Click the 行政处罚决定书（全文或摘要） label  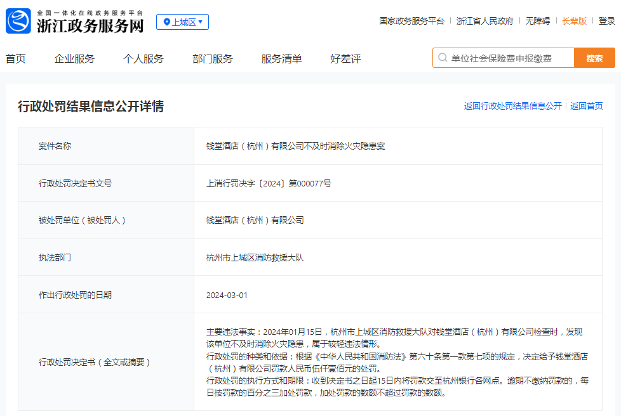[94, 362]
